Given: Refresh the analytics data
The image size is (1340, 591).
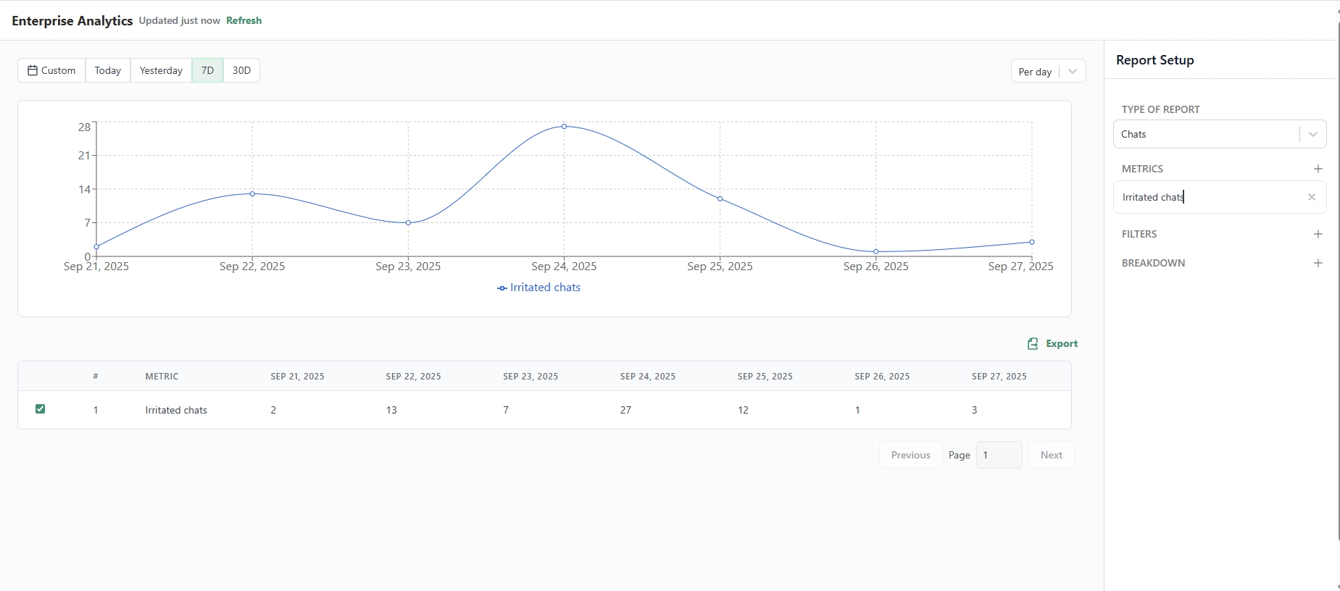Looking at the screenshot, I should (244, 20).
